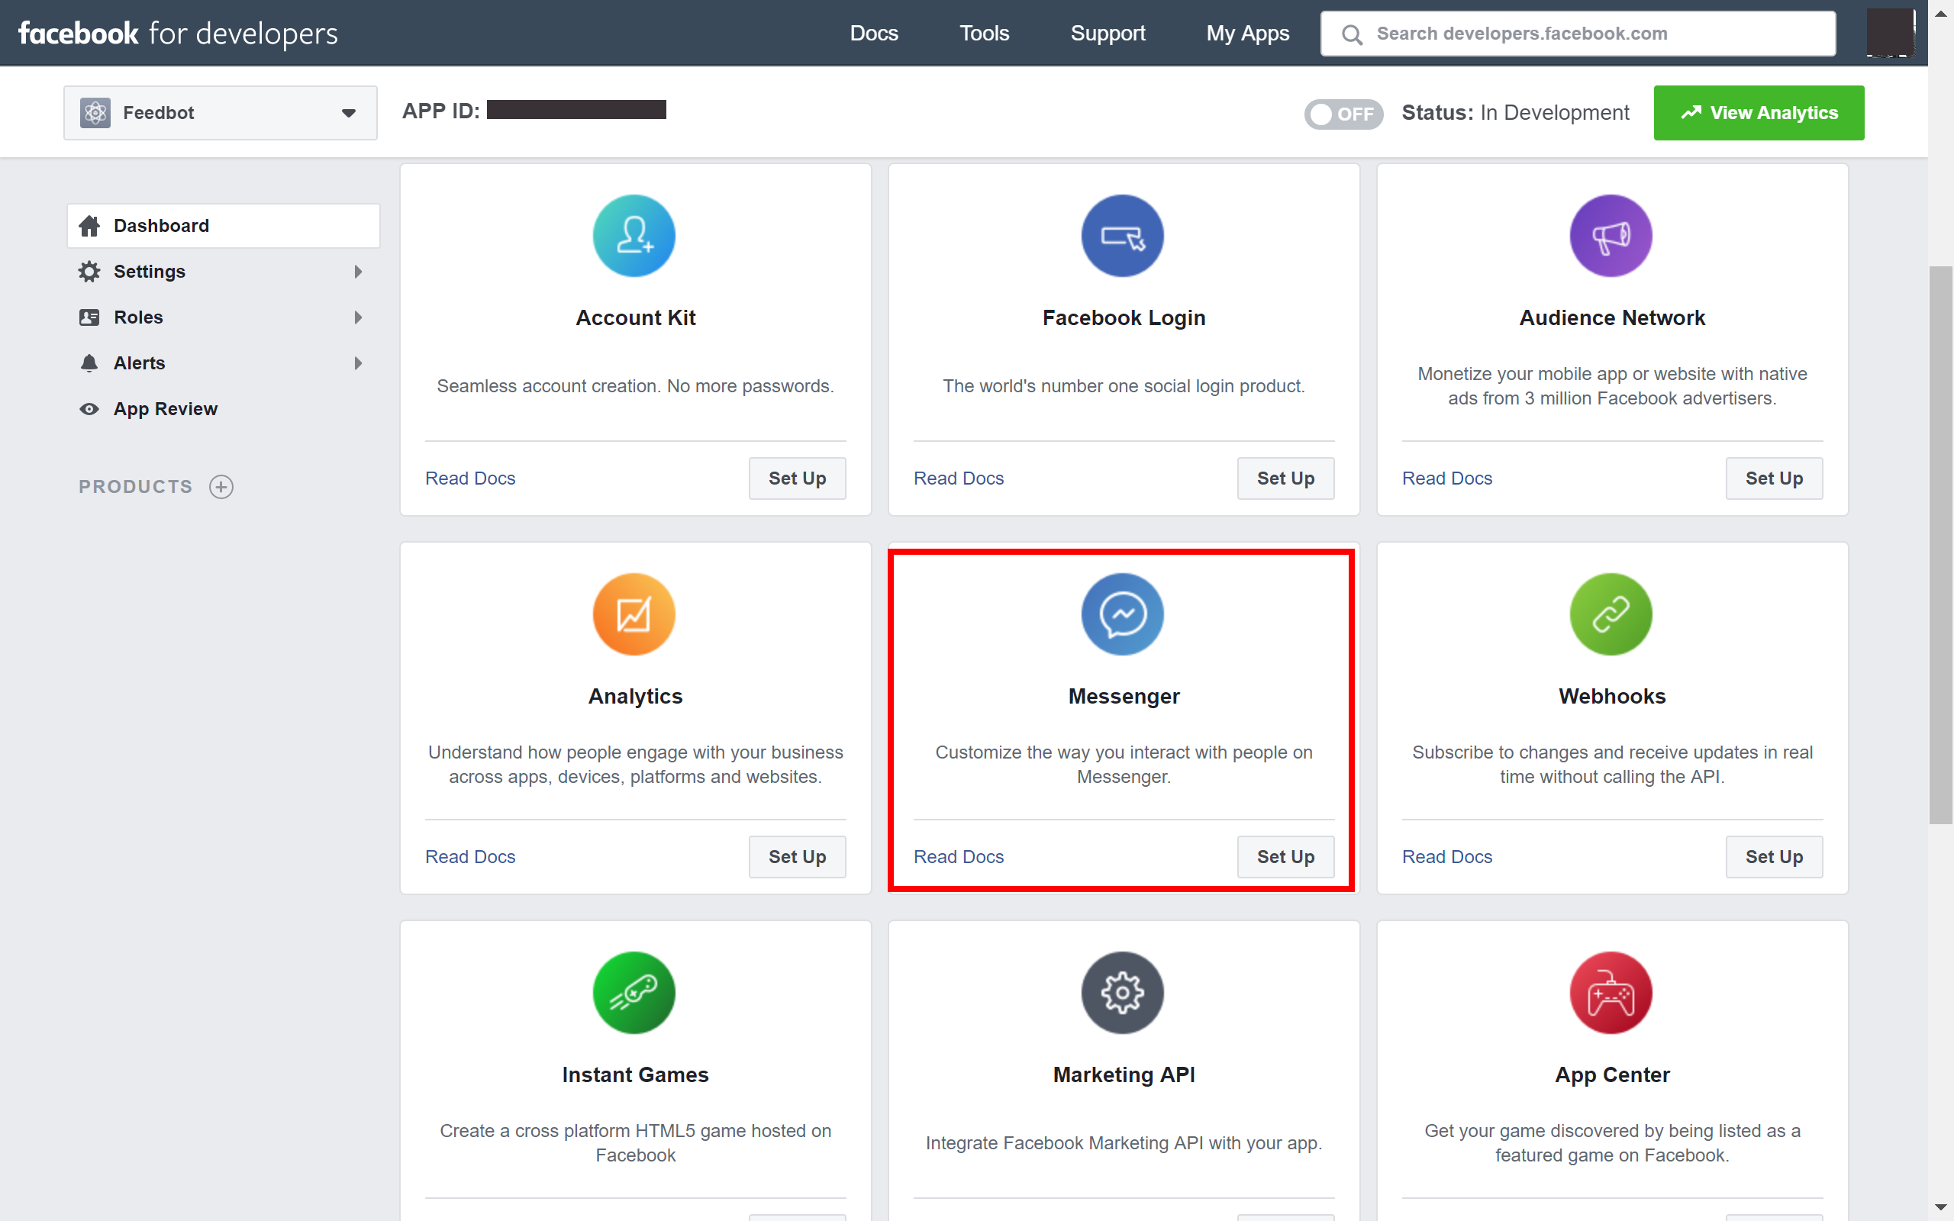Image resolution: width=1954 pixels, height=1221 pixels.
Task: Click the App Center gamepad icon
Action: click(1611, 993)
